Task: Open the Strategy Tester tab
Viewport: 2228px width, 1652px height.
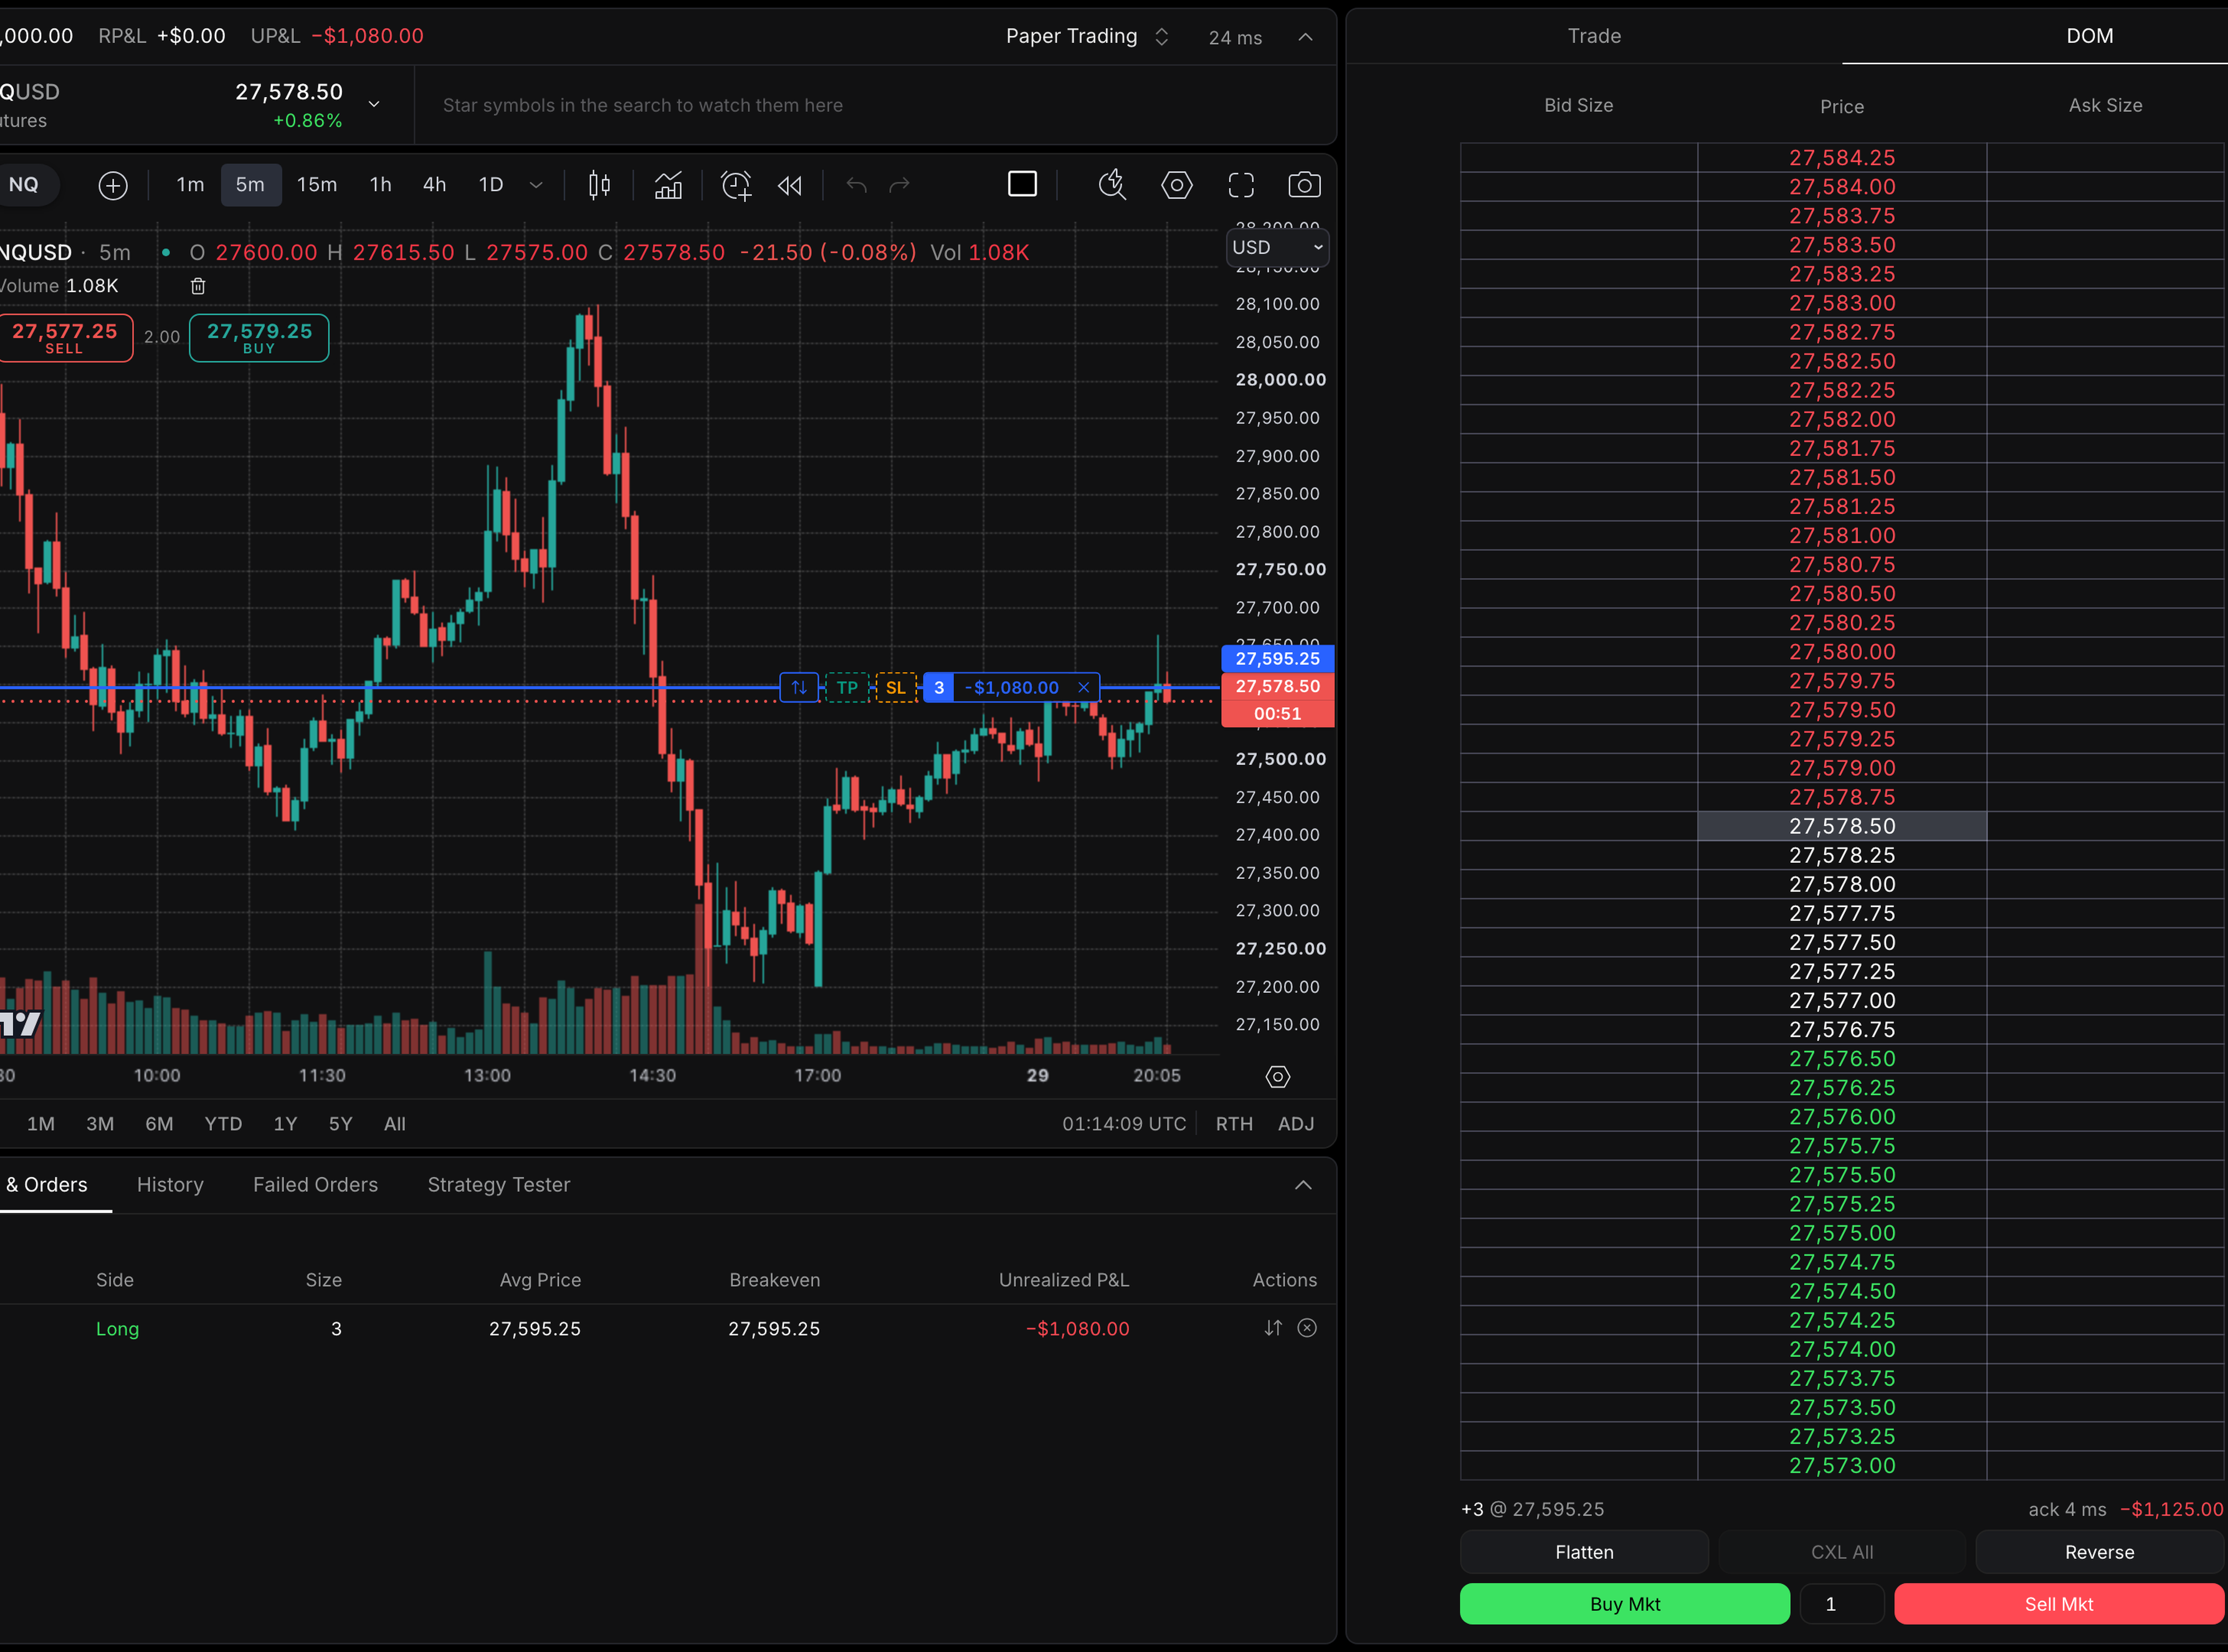Action: [499, 1185]
